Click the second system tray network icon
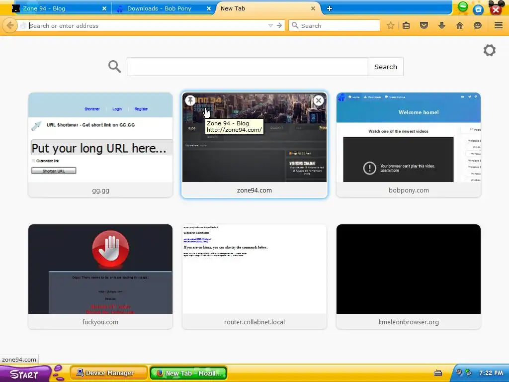 pyautogui.click(x=468, y=373)
